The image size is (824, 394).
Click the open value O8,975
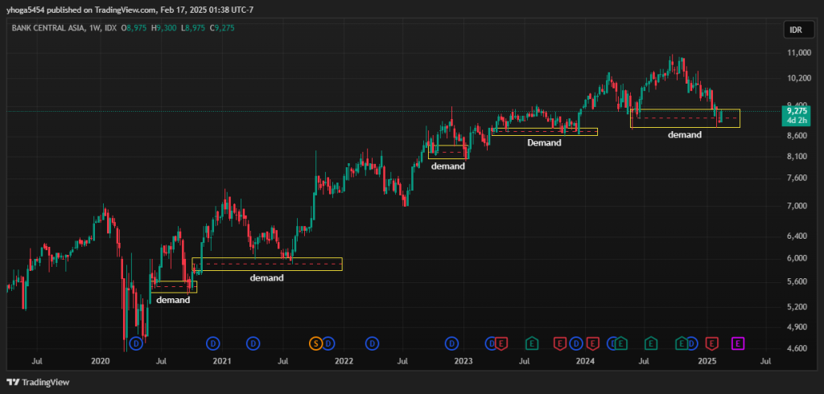pyautogui.click(x=134, y=28)
